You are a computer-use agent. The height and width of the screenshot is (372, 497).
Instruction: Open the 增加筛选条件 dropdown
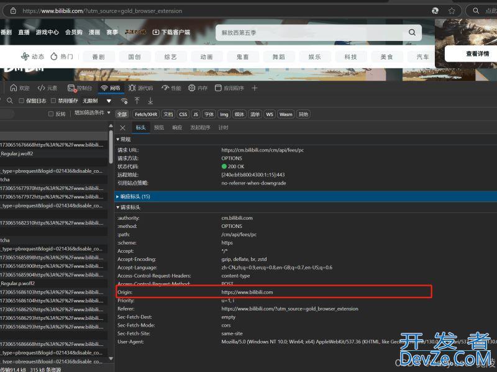(x=92, y=112)
